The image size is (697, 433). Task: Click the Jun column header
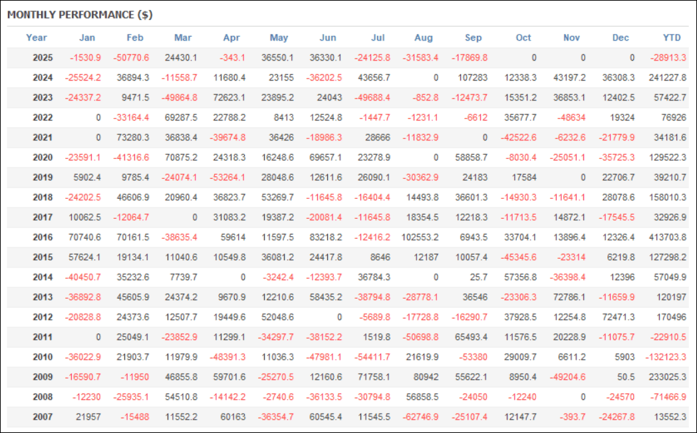pyautogui.click(x=328, y=38)
